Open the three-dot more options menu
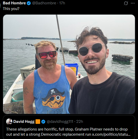138x139 pixels. click(133, 3)
